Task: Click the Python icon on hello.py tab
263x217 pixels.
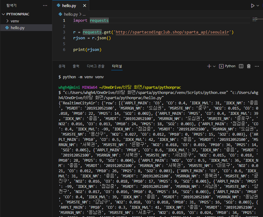Action: (x=59, y=6)
